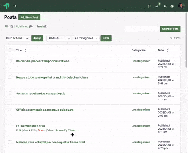Image resolution: width=188 pixels, height=153 pixels.
Task: Open search via magnifier icon in header
Action: [149, 6]
